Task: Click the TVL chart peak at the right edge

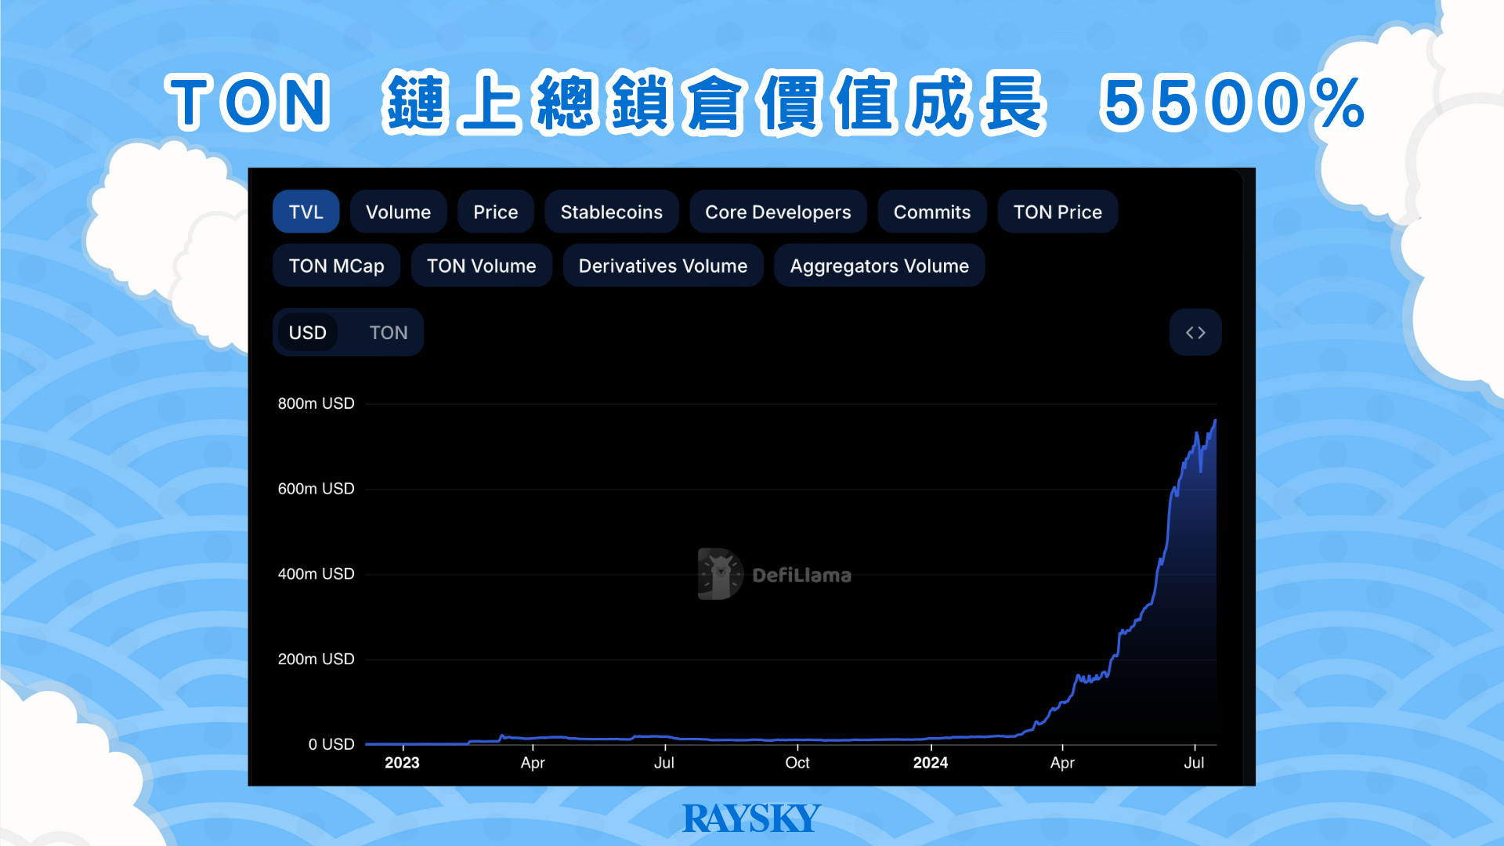Action: 1215,421
